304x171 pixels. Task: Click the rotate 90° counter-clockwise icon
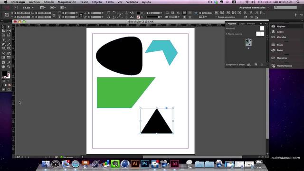114,13
